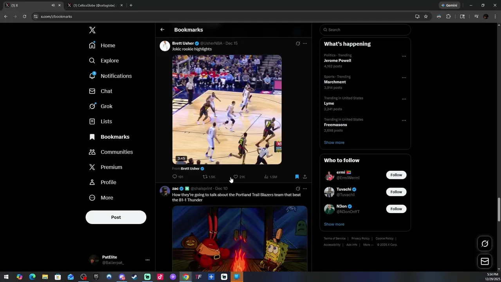This screenshot has width=501, height=282.
Task: Select Bookmarks in sidebar
Action: (109, 137)
